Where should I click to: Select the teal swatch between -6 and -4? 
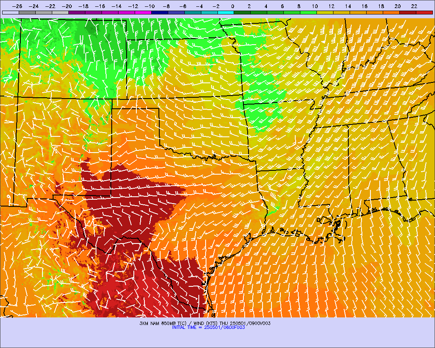coord(193,12)
